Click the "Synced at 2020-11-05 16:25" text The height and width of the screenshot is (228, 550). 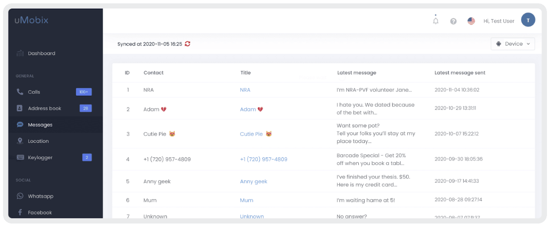click(x=149, y=44)
